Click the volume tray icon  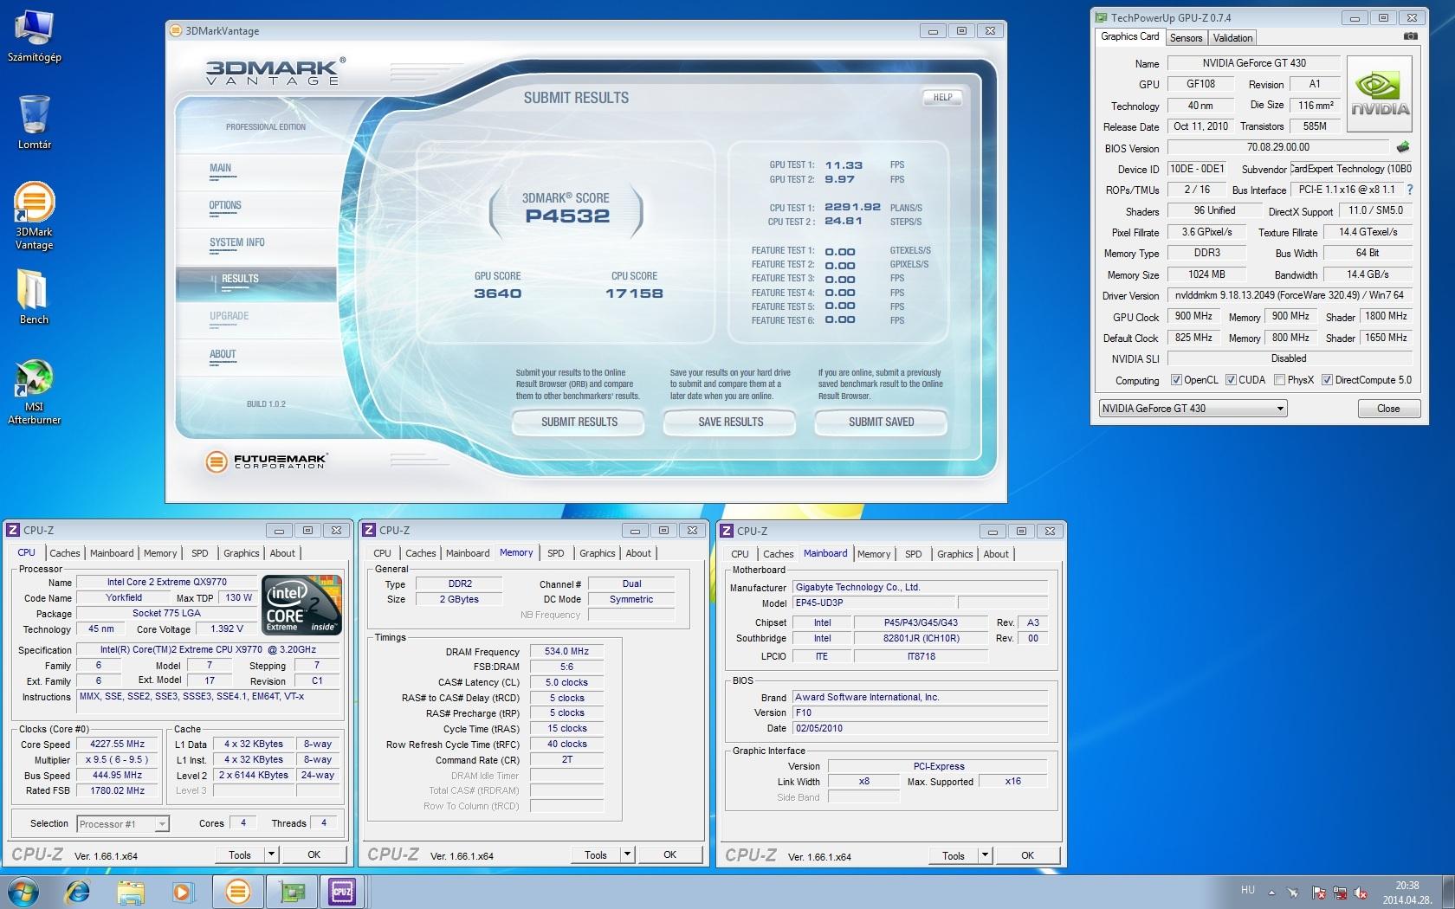pyautogui.click(x=1360, y=893)
